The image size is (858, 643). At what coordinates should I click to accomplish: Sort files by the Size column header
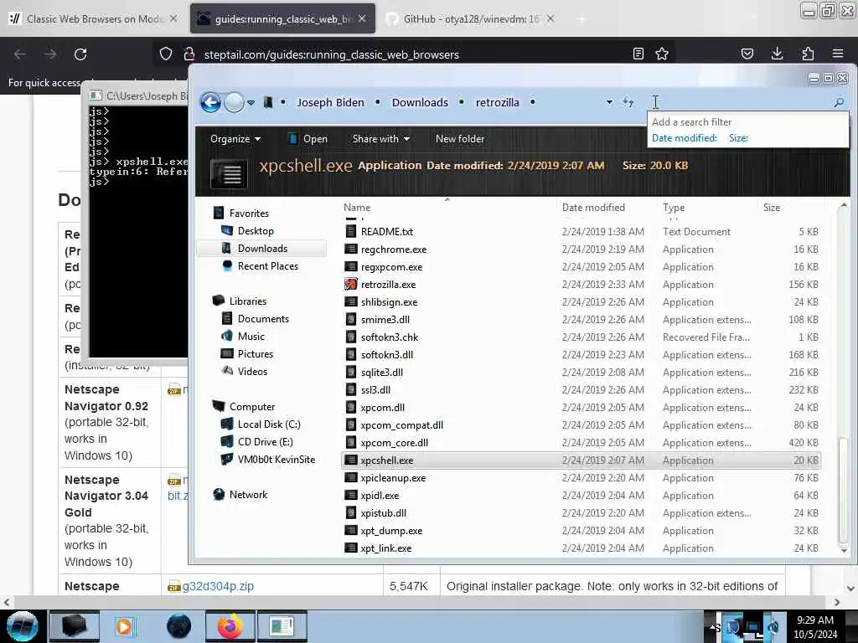[x=772, y=208]
